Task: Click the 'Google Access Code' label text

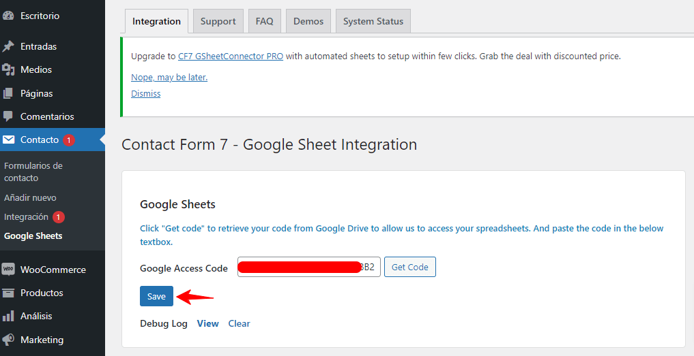Action: [x=184, y=268]
